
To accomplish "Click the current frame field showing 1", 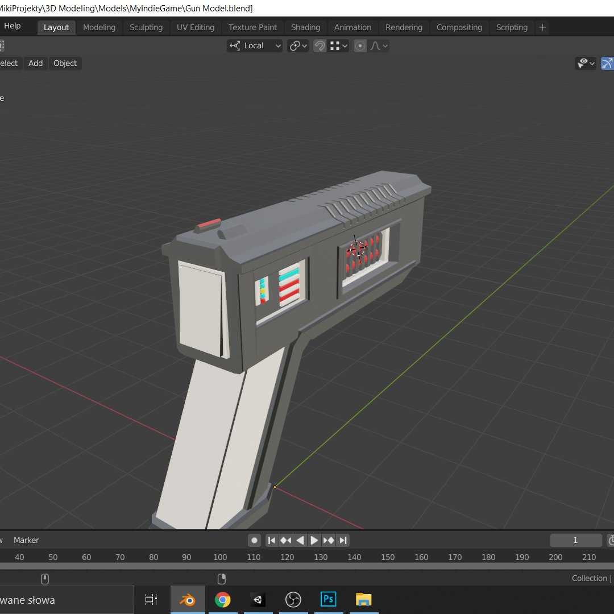I will 575,541.
